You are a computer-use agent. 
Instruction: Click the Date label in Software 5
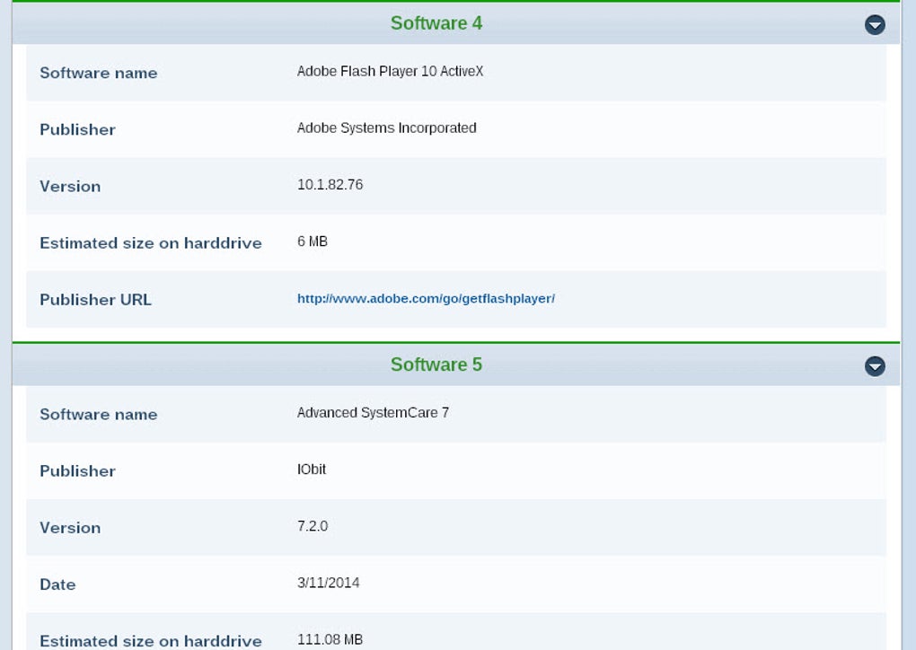click(x=57, y=584)
